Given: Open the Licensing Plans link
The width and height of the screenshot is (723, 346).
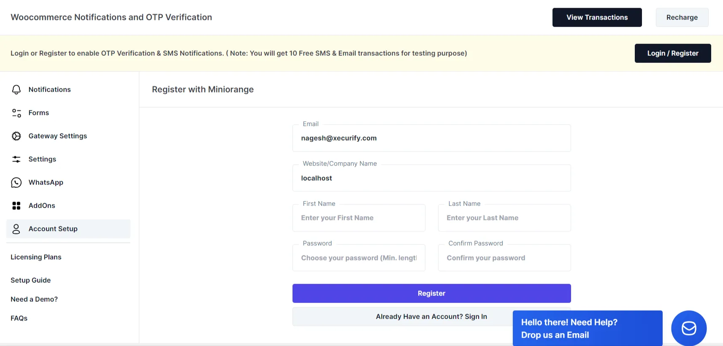Looking at the screenshot, I should (x=36, y=257).
